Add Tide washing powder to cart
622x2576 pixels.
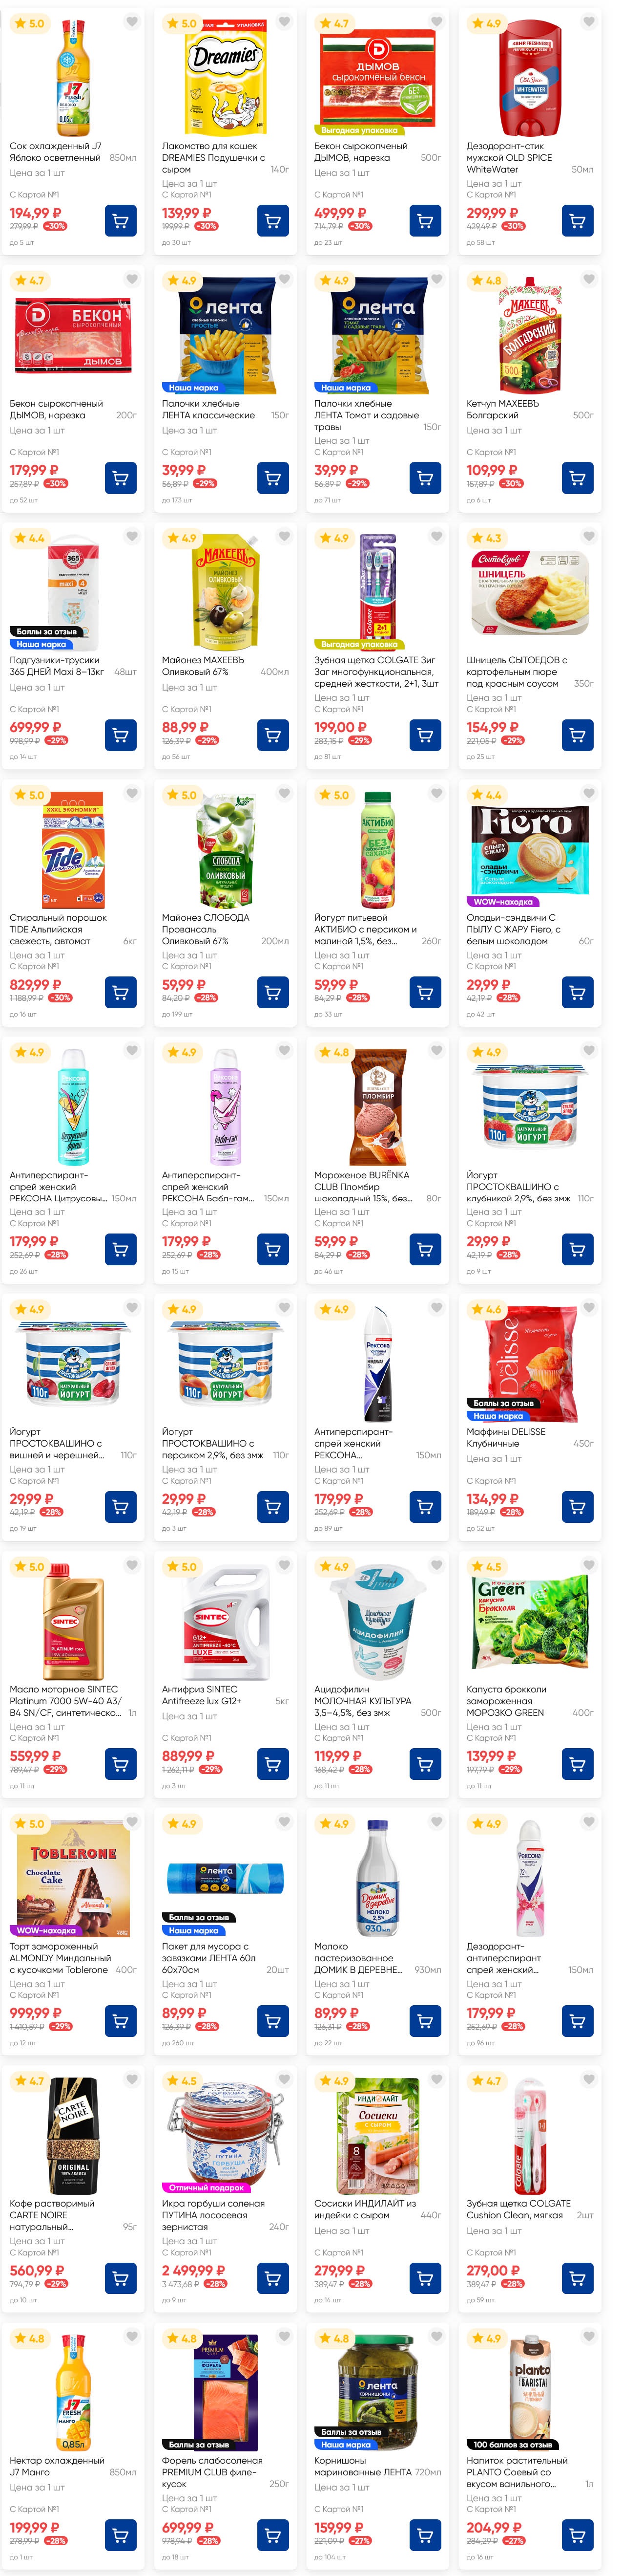pyautogui.click(x=121, y=992)
